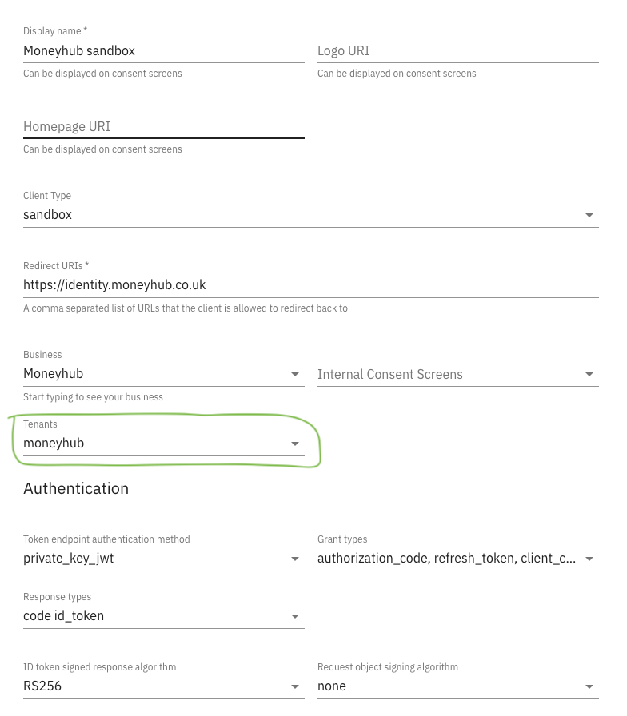This screenshot has width=627, height=716.
Task: Open Internal Consent Screens dropdown
Action: click(x=448, y=374)
